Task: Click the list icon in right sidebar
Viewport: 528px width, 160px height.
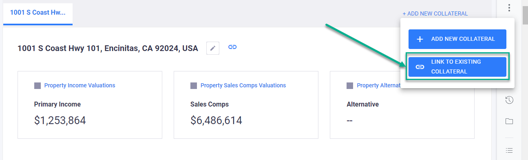Action: coord(509,151)
